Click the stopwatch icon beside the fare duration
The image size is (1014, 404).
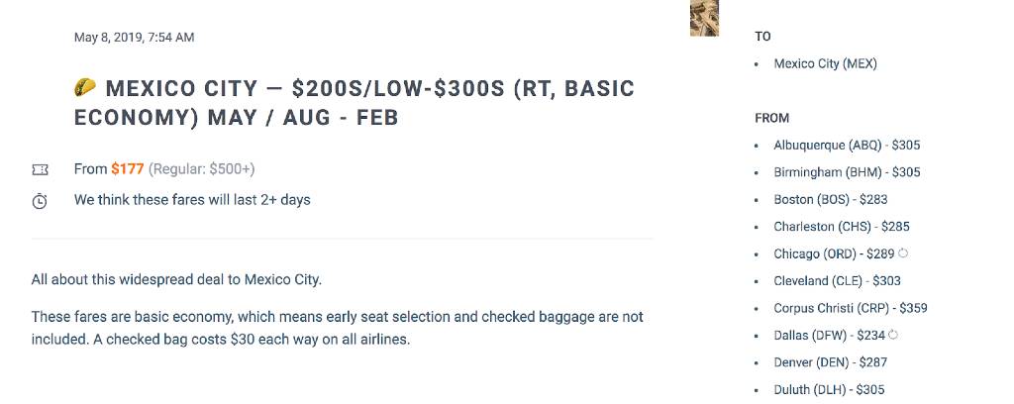[x=40, y=201]
